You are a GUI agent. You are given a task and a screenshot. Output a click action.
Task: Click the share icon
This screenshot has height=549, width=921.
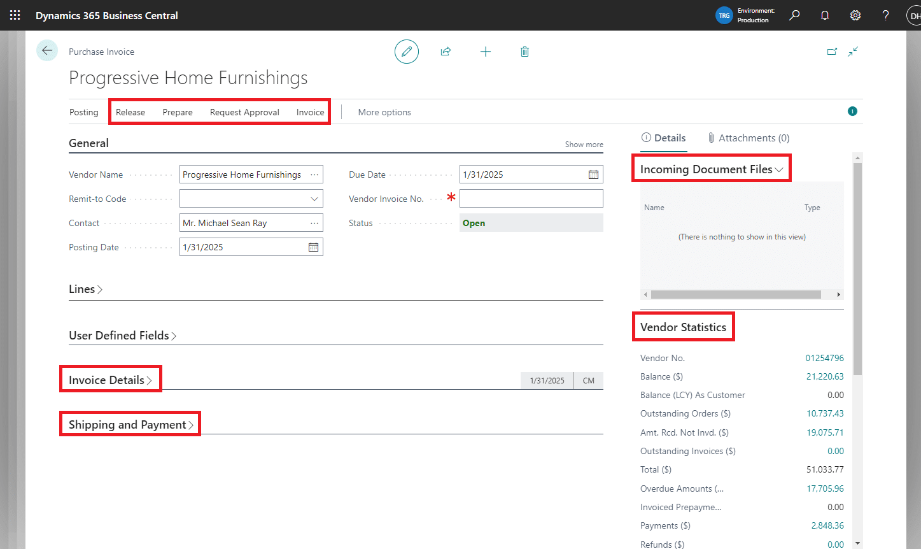446,52
